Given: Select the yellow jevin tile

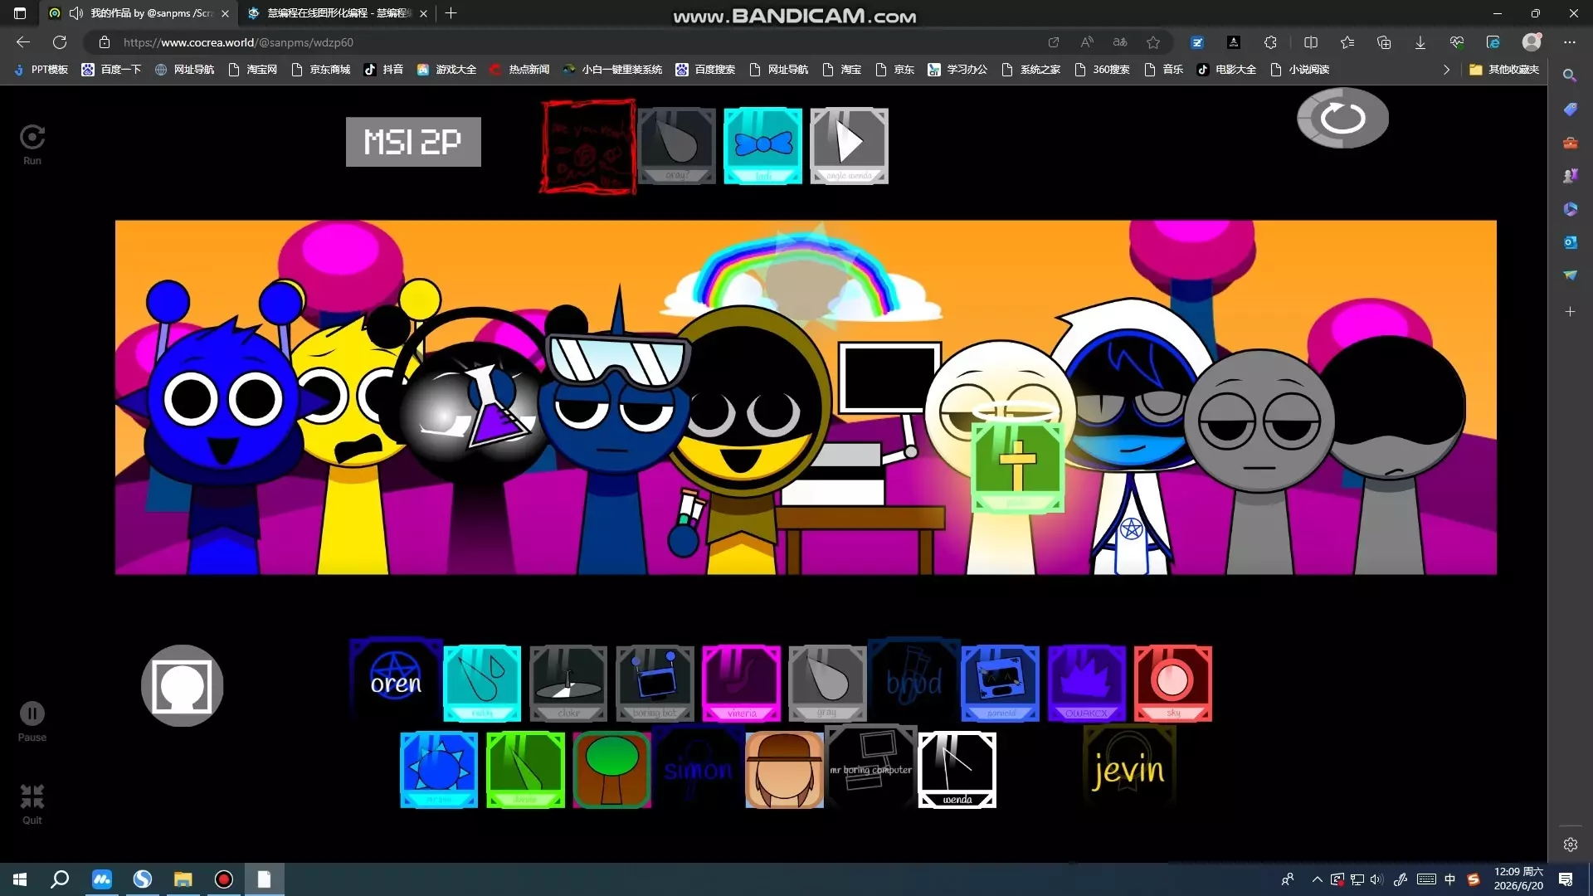Looking at the screenshot, I should (x=1129, y=769).
